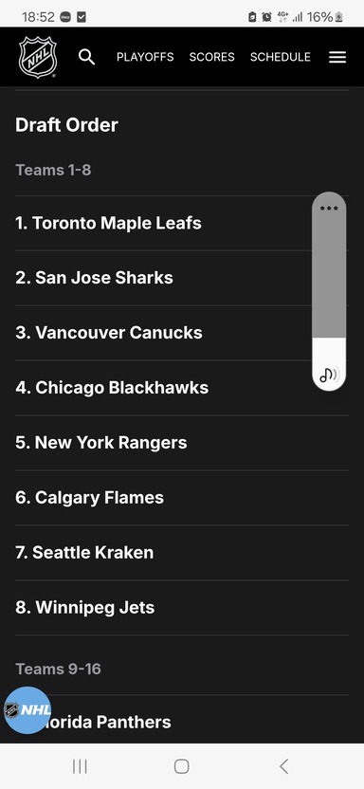Tap the Seattle Kraken row
This screenshot has height=789, width=364.
point(182,553)
